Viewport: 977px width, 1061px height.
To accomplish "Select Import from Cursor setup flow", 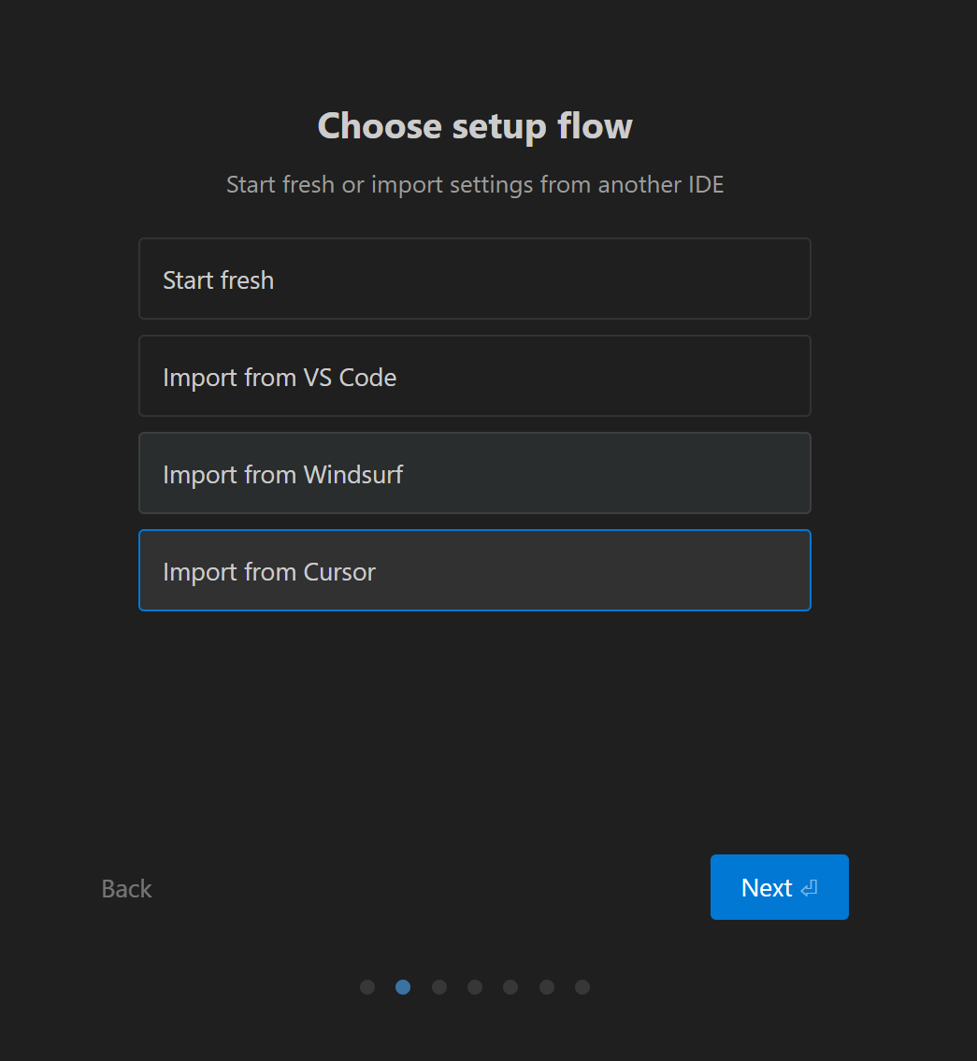I will 474,570.
